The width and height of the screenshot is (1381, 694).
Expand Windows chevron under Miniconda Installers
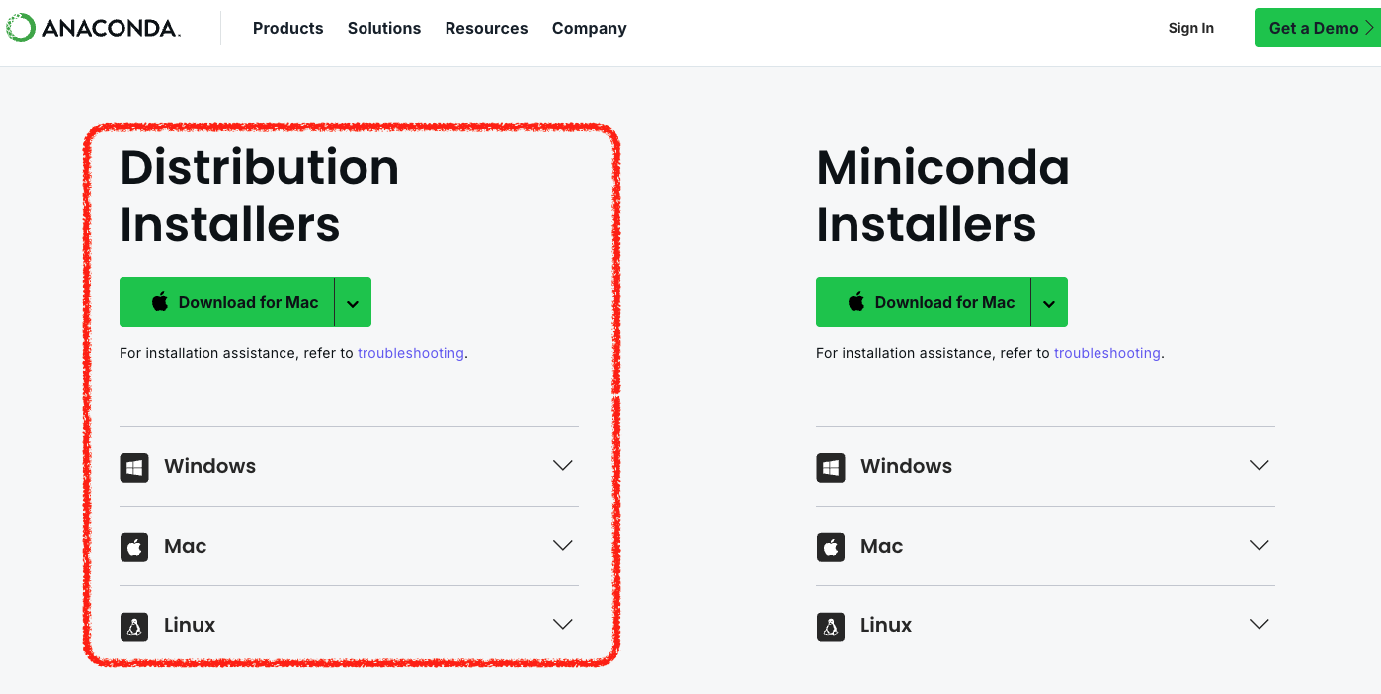[x=1259, y=465]
